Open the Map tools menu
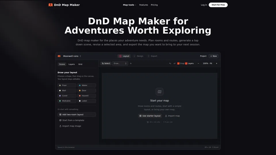276x155 pixels. (x=130, y=5)
